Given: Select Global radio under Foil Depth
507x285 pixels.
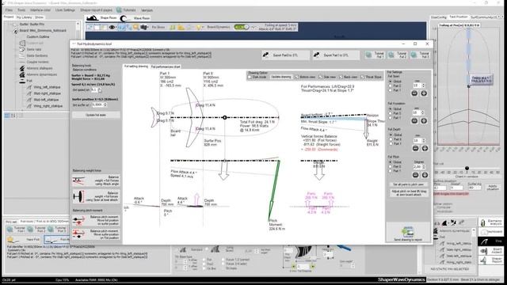Looking at the screenshot, I should (391, 135).
